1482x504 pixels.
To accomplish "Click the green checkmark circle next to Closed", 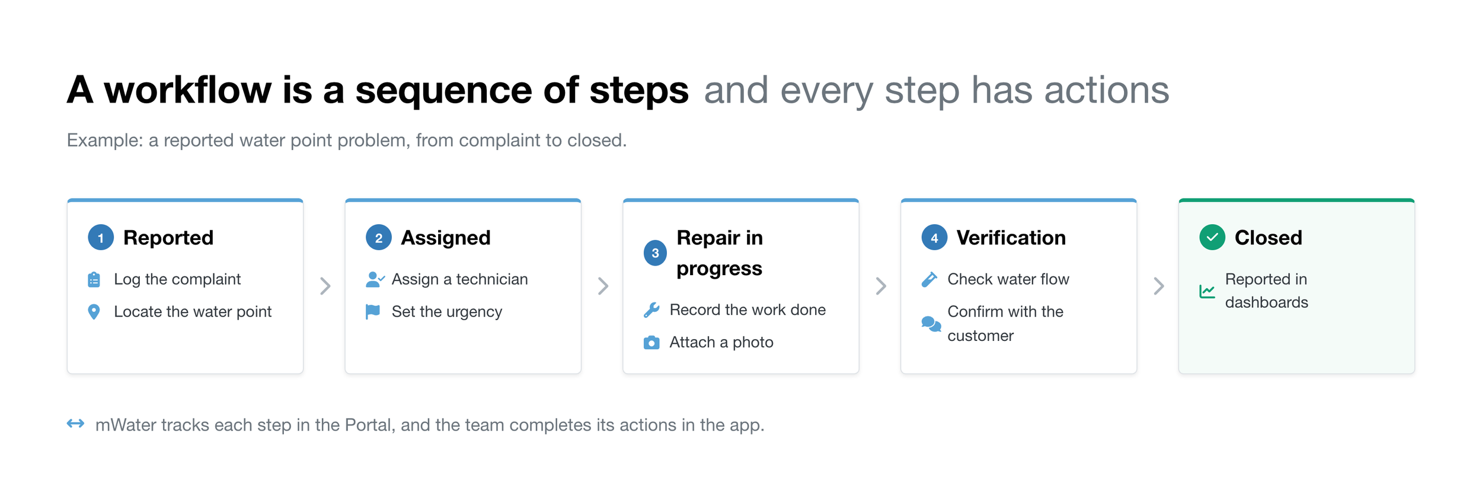I will coord(1212,238).
